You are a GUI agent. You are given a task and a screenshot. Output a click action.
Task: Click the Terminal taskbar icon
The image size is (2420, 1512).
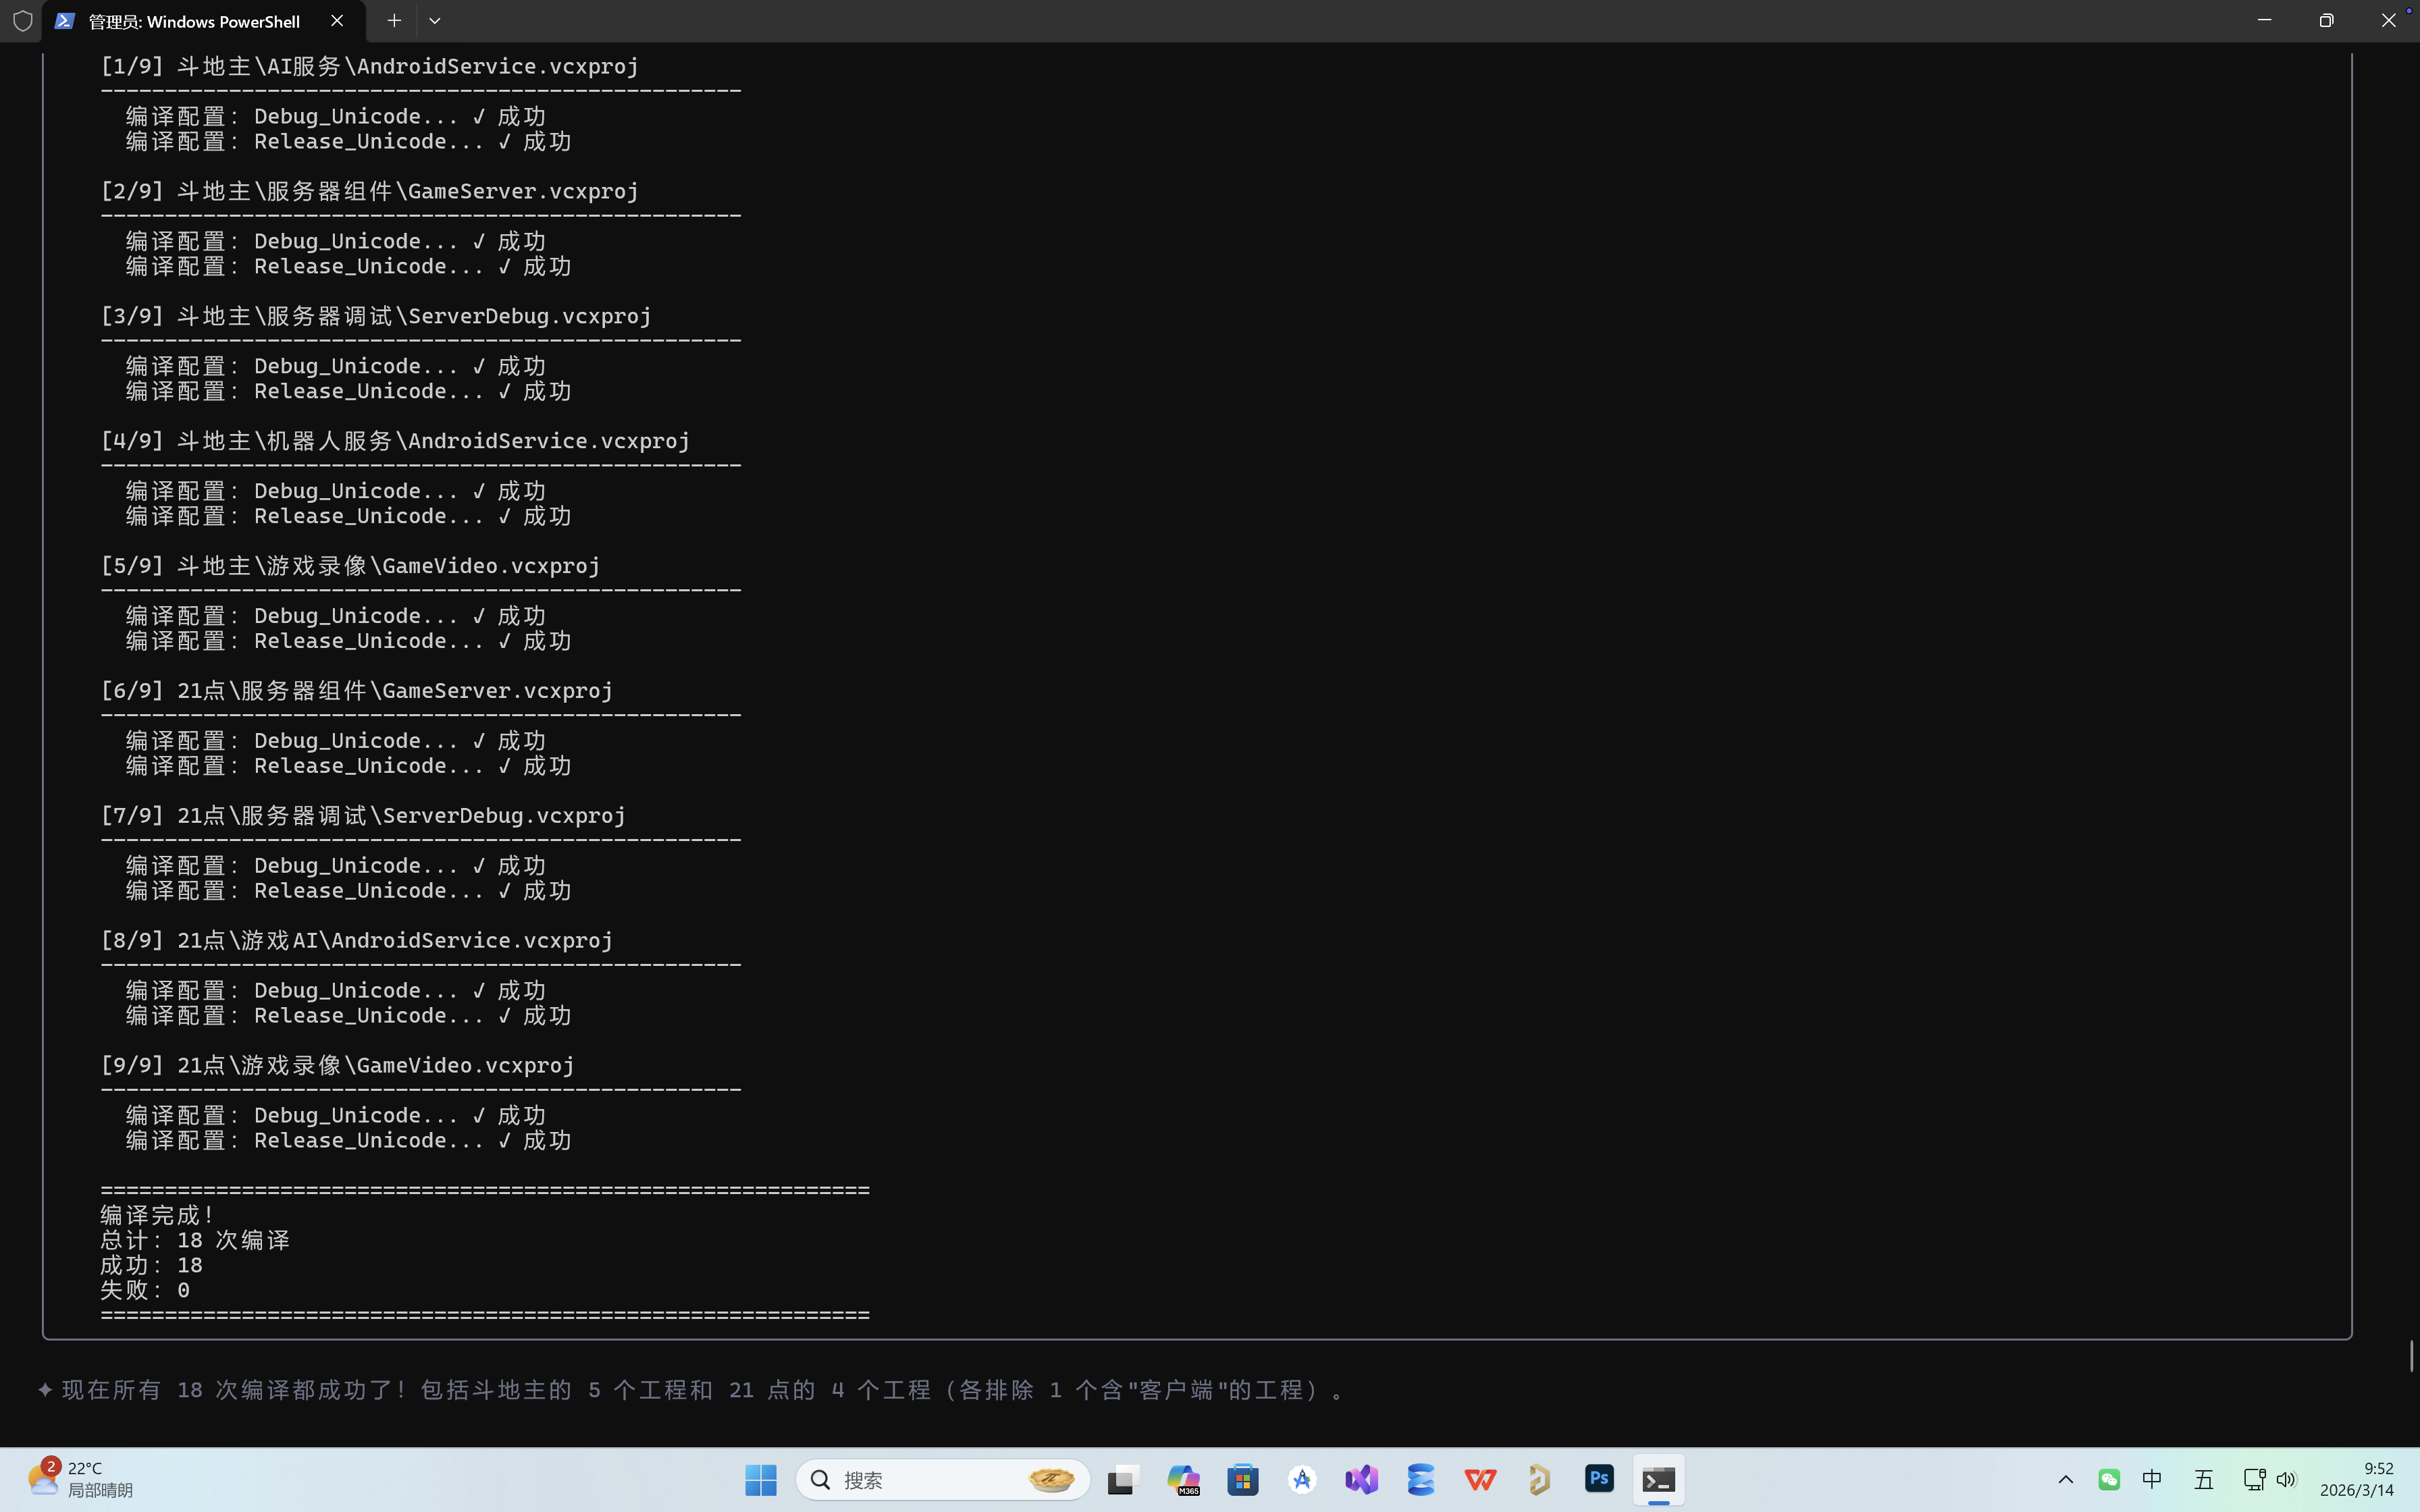point(1658,1479)
